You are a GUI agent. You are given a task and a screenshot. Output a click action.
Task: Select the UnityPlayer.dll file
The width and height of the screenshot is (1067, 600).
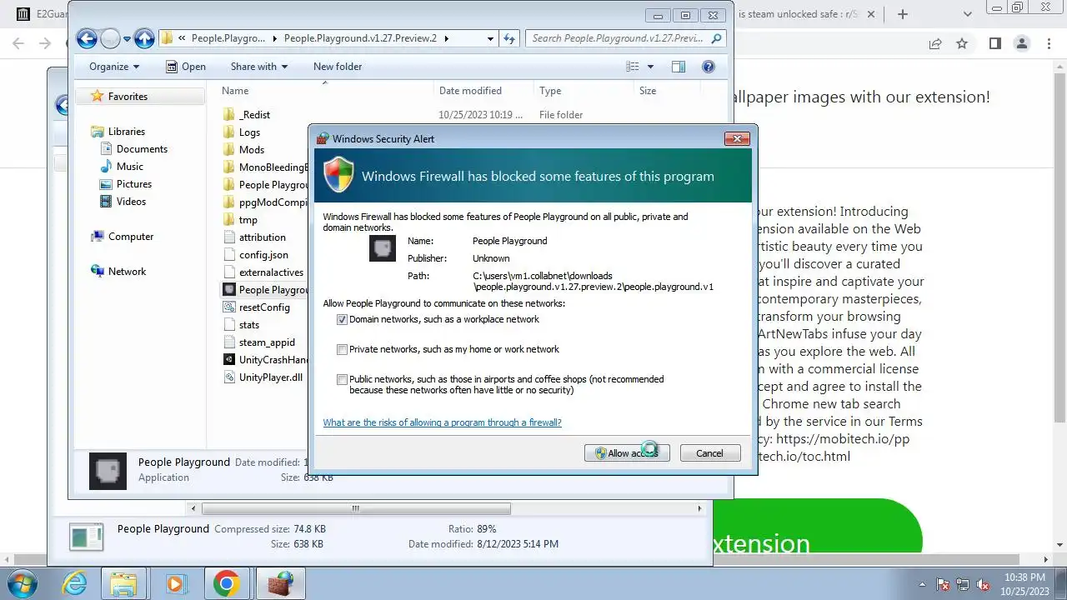270,377
